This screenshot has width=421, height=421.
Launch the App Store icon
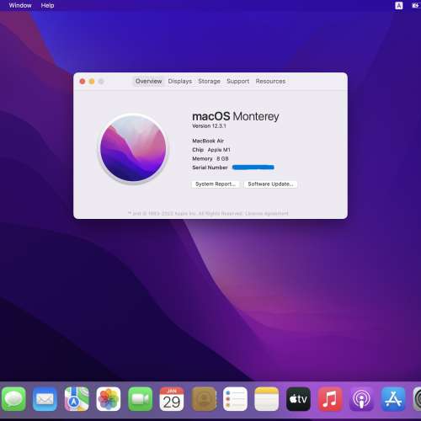point(393,399)
